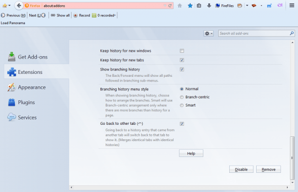Open the Services category
Viewport: 298px width, 192px height.
[x=37, y=118]
